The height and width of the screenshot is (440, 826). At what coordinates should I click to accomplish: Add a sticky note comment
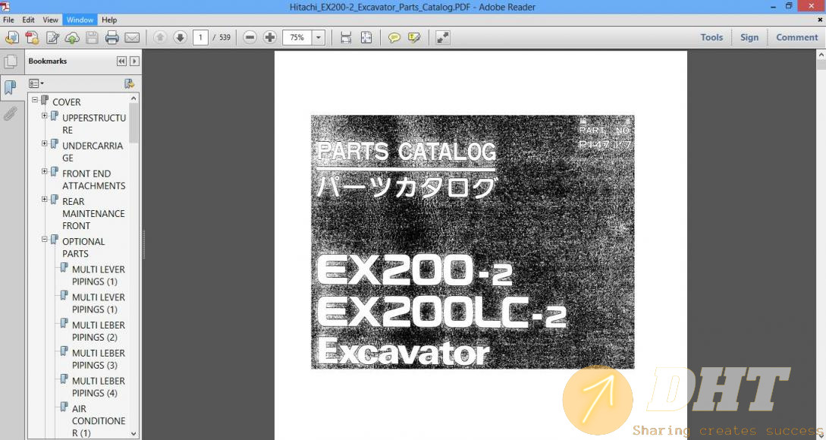coord(394,37)
